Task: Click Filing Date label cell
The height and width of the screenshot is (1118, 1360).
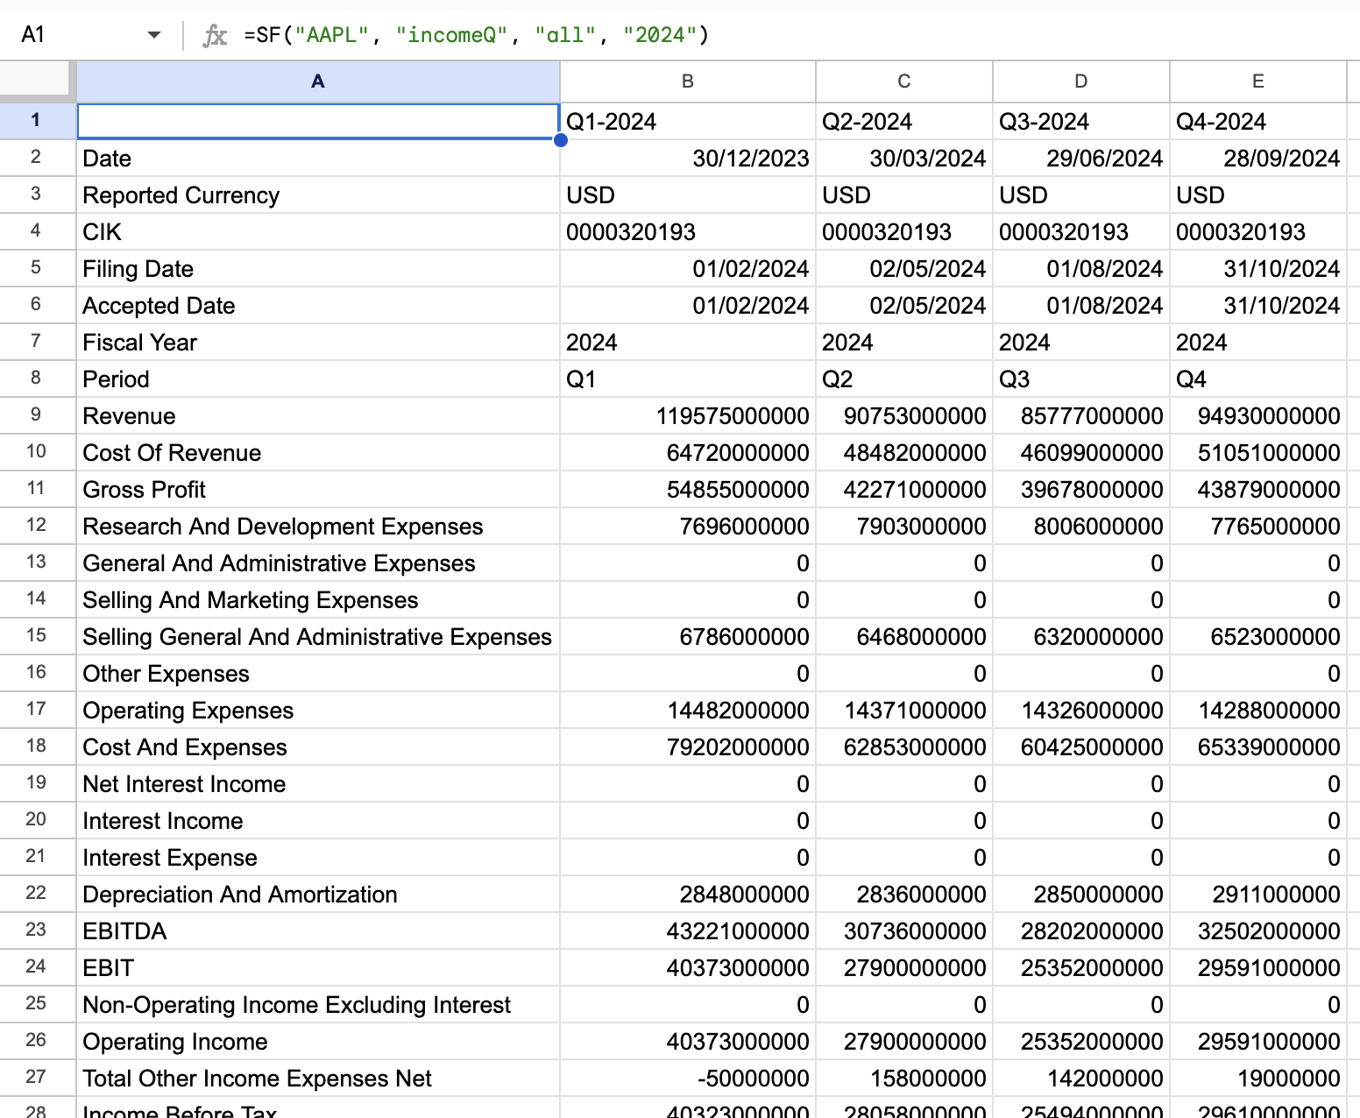Action: [318, 269]
